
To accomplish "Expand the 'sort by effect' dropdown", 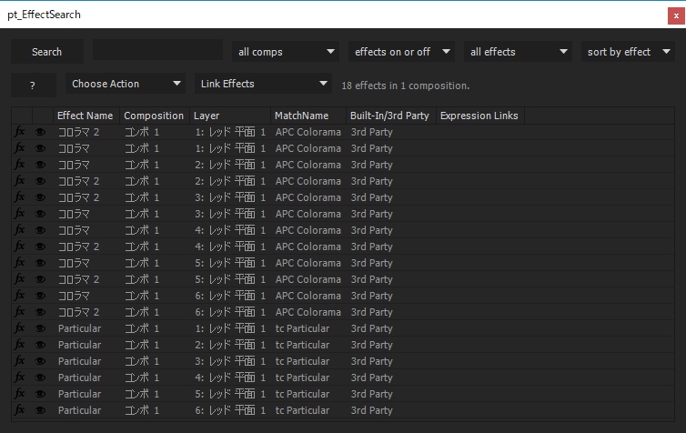I will tap(629, 52).
